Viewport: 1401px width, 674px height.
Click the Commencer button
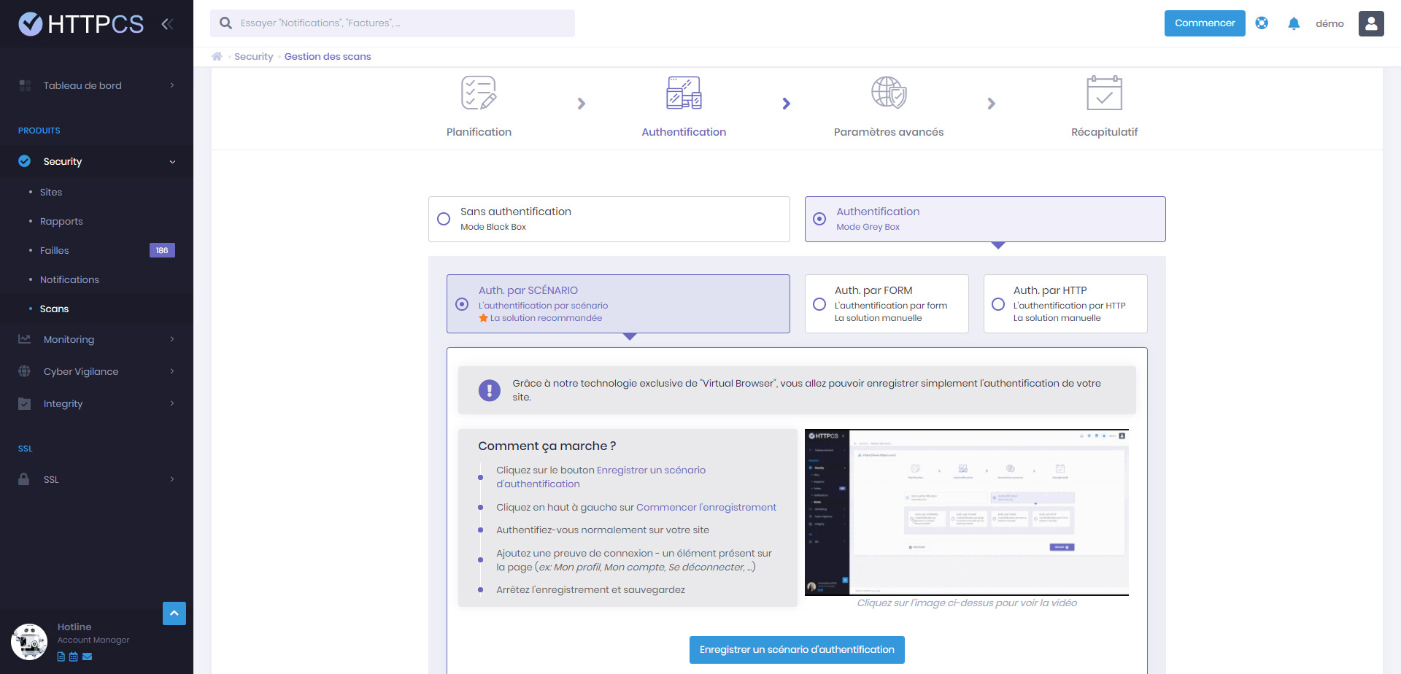point(1205,23)
